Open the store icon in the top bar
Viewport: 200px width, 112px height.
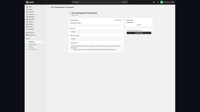154,2
